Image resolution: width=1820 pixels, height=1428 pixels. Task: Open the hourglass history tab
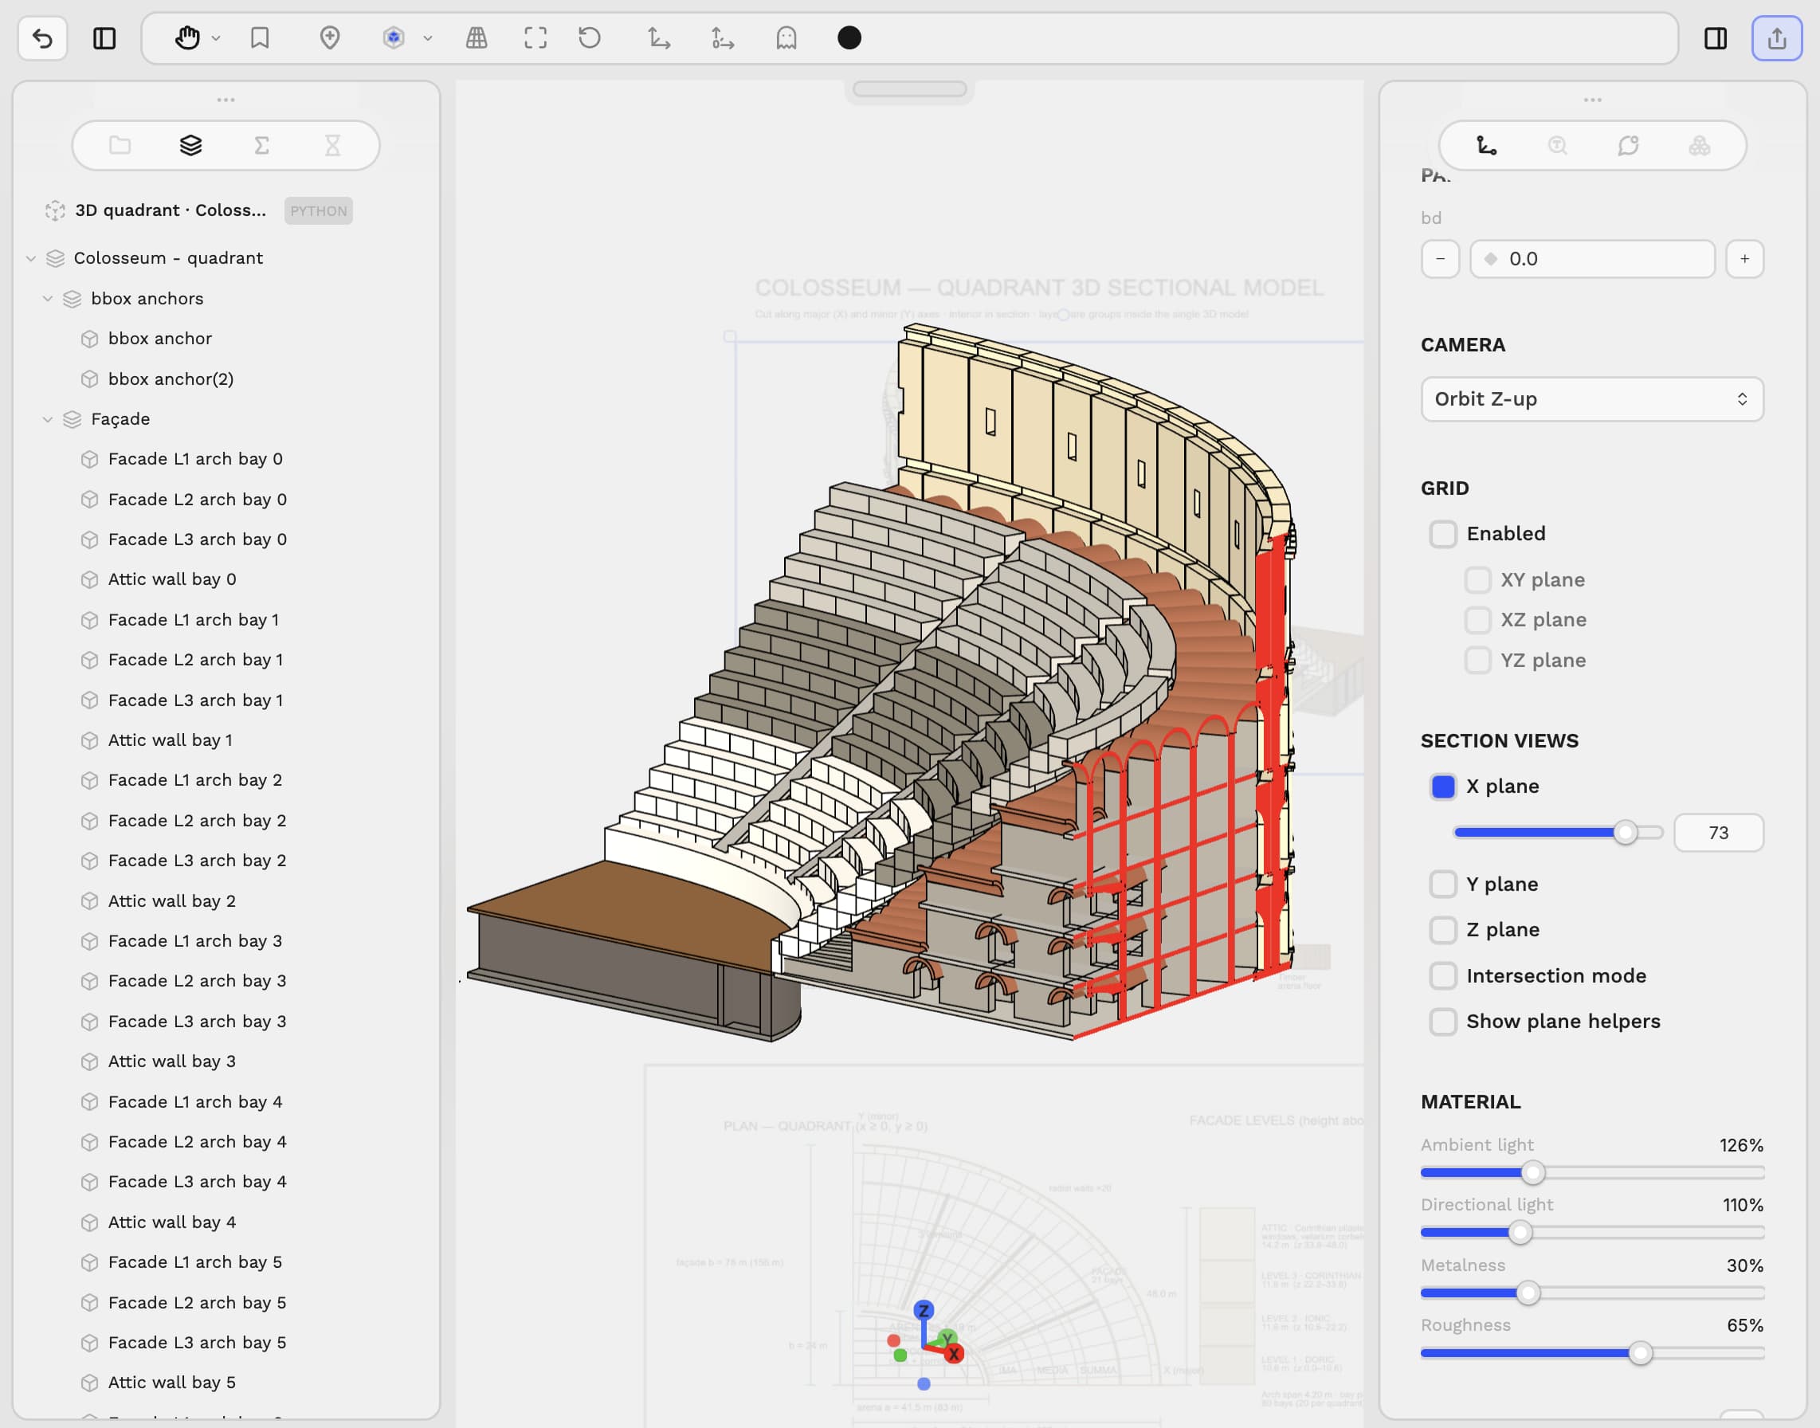(333, 146)
